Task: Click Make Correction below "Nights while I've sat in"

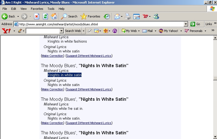Action: tap(52, 123)
